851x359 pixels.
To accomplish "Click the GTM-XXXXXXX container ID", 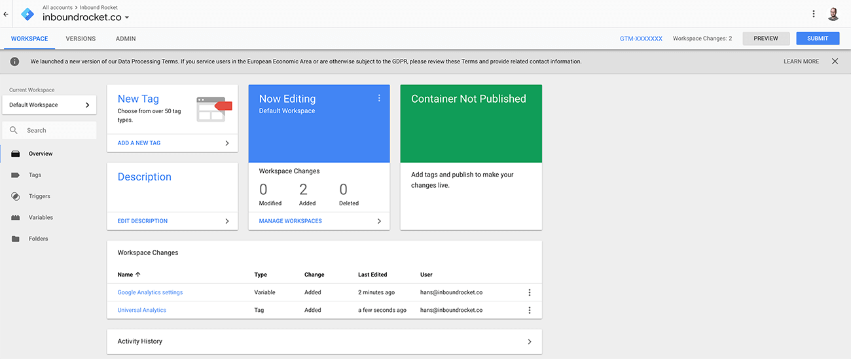I will coord(641,39).
